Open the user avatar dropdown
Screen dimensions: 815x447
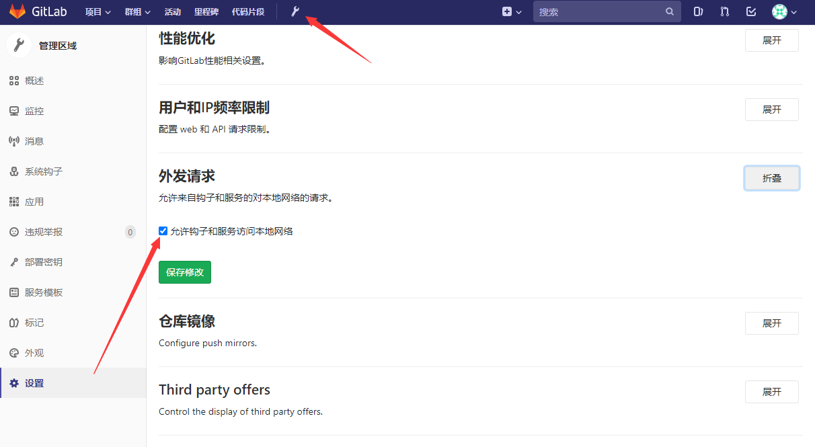click(781, 11)
